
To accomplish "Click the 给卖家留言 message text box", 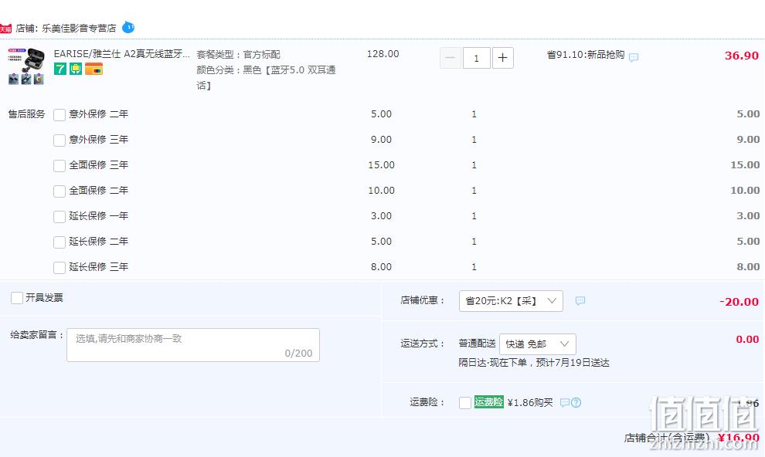I will click(193, 345).
